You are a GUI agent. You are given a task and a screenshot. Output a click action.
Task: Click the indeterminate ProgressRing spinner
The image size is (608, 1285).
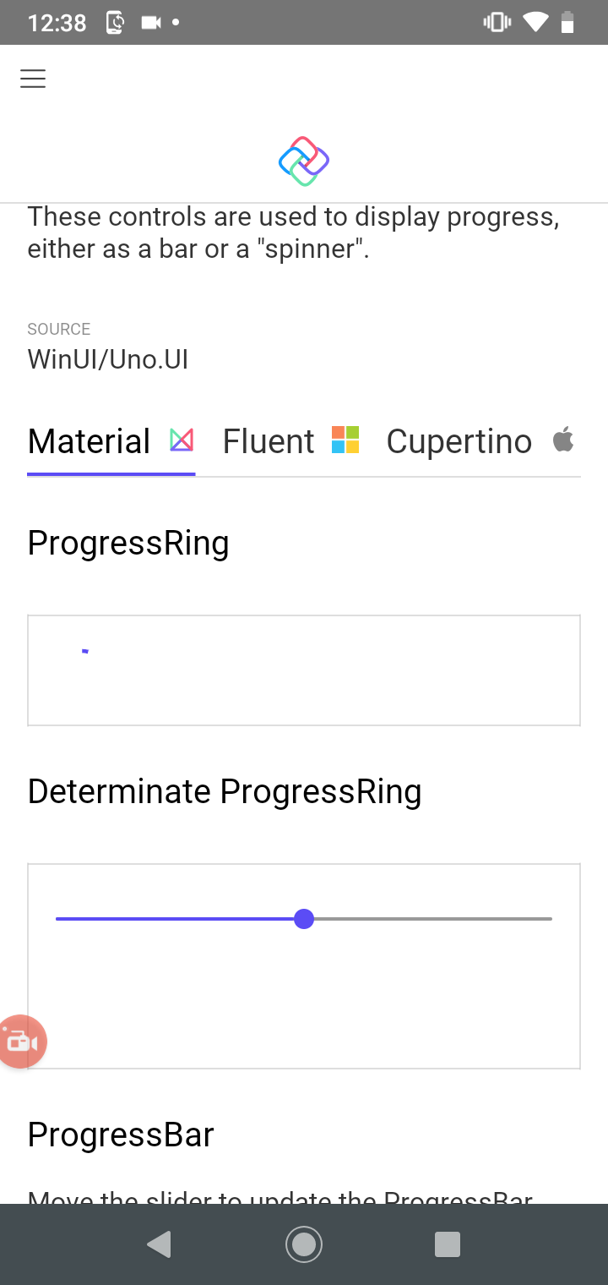(x=84, y=651)
